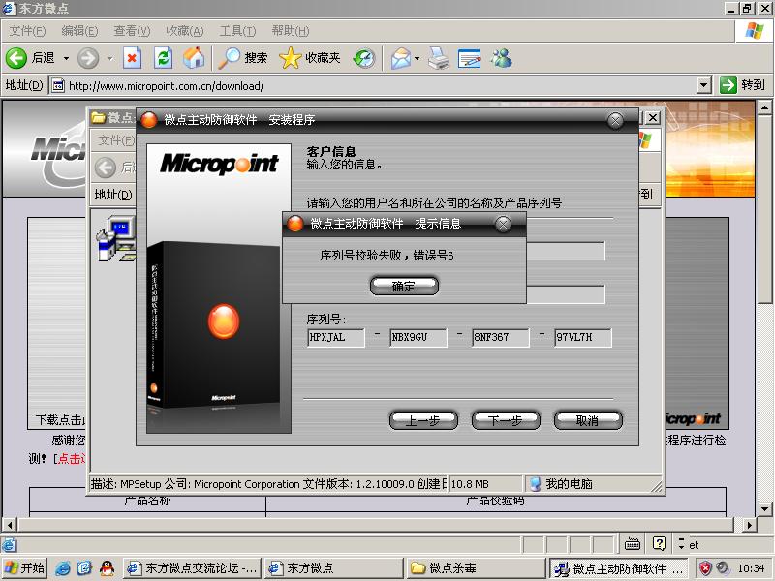775x581 pixels.
Task: Click the 下一步 button
Action: (x=505, y=420)
